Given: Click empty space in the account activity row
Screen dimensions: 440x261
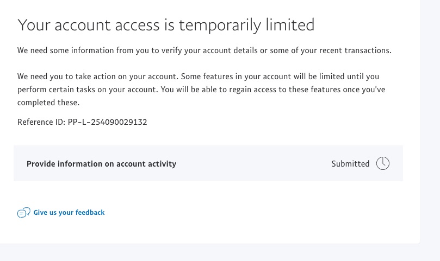Looking at the screenshot, I should click(250, 164).
